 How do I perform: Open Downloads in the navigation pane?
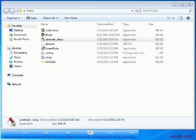(20, 35)
